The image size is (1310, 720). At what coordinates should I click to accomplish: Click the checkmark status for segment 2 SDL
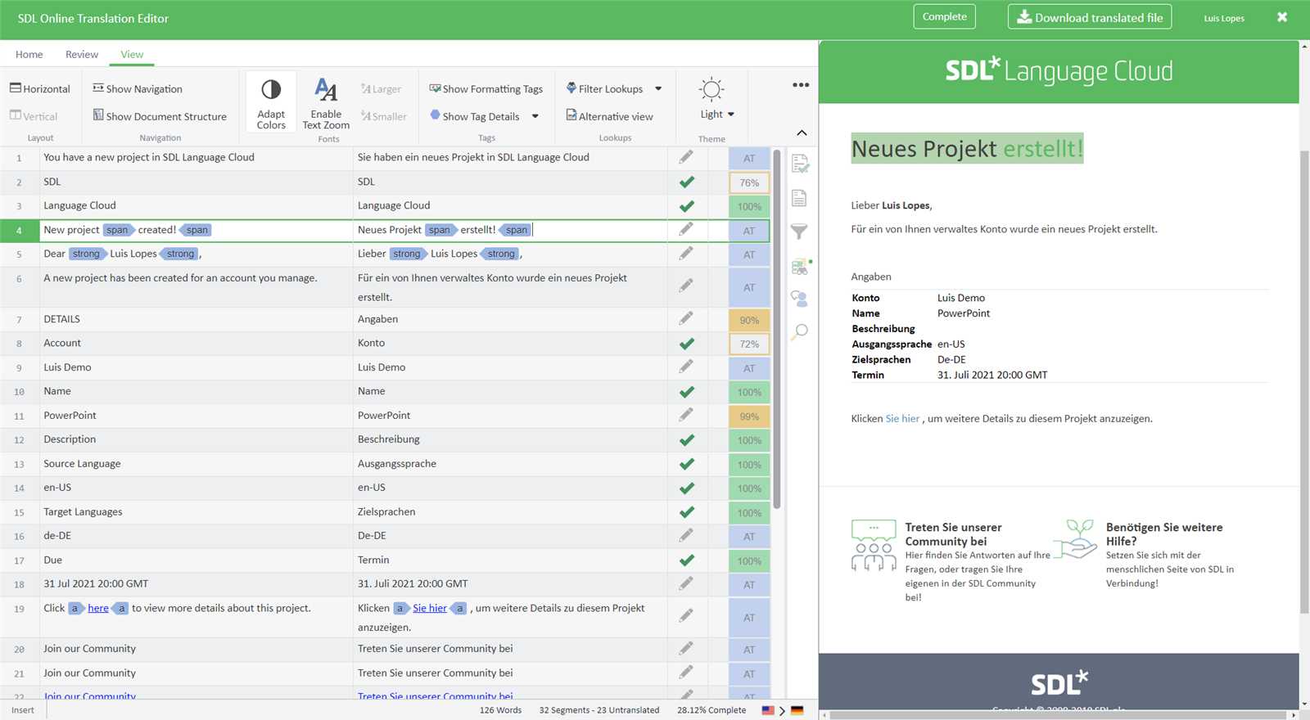pyautogui.click(x=687, y=182)
